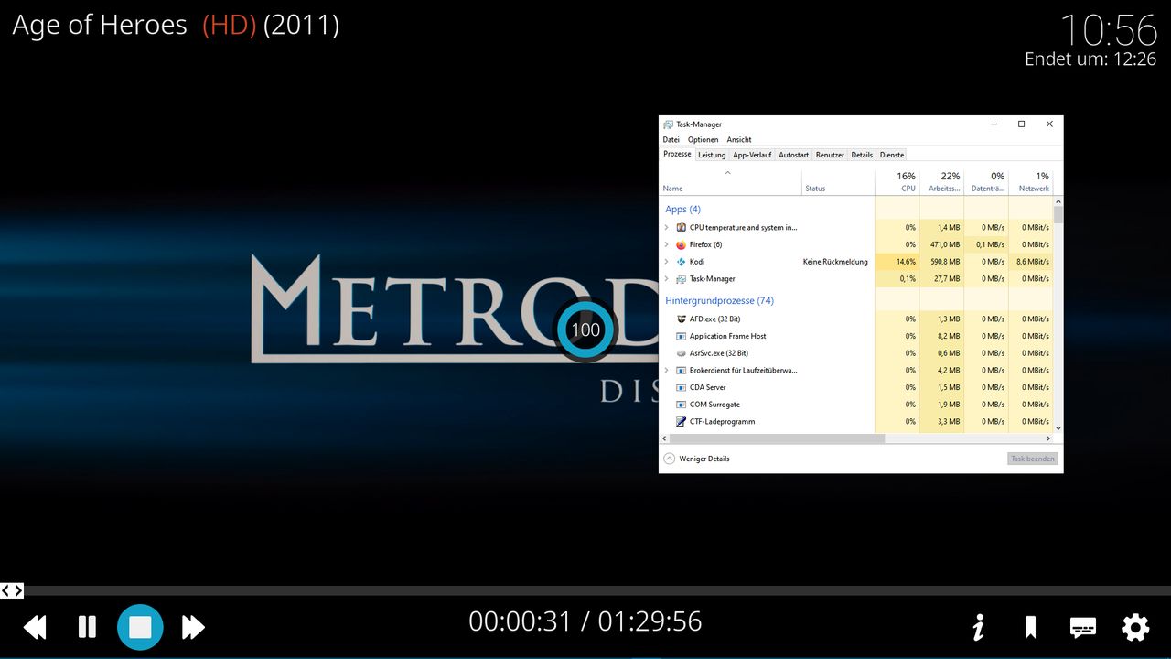The width and height of the screenshot is (1171, 659).
Task: Switch to the Details tab
Action: [862, 155]
